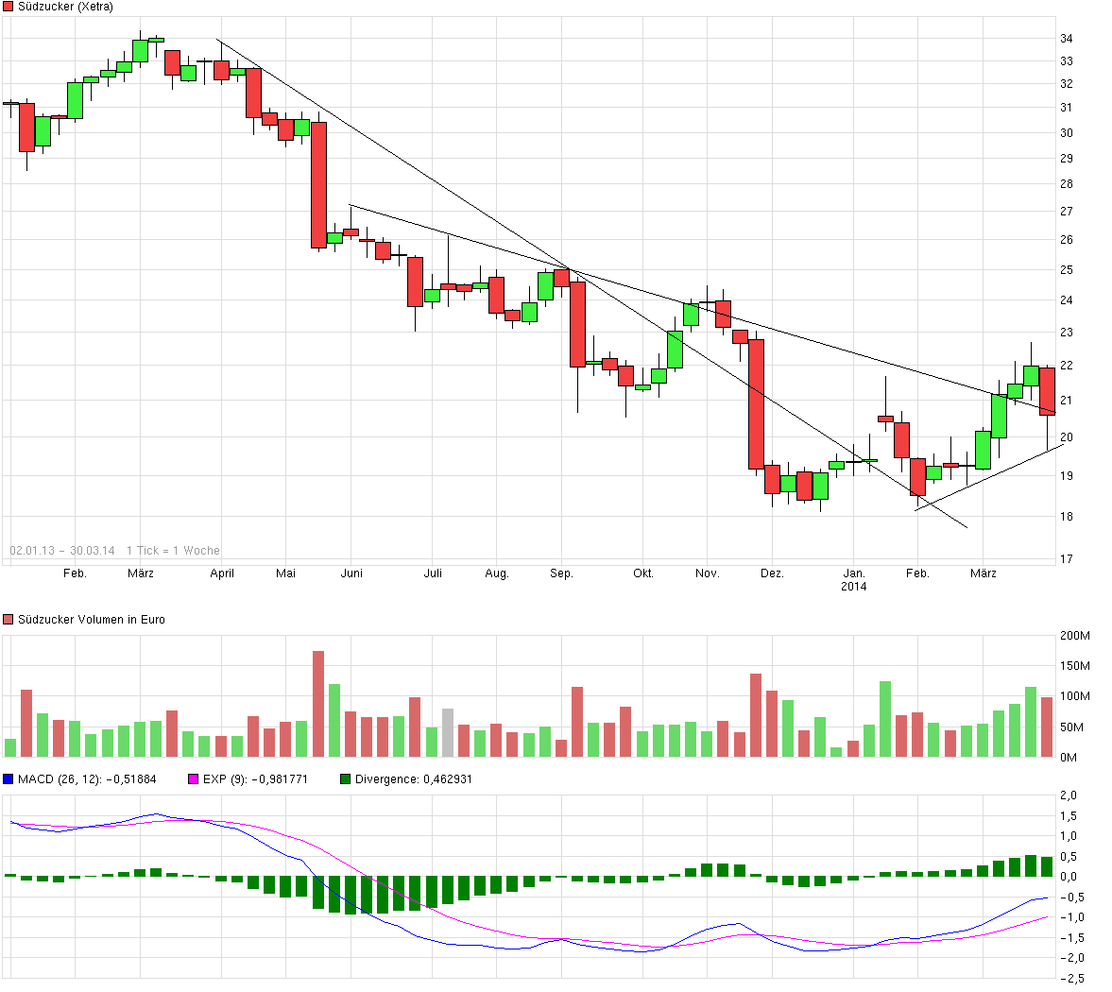Click the grey volume bar in July
The width and height of the screenshot is (1112, 992).
[x=448, y=733]
